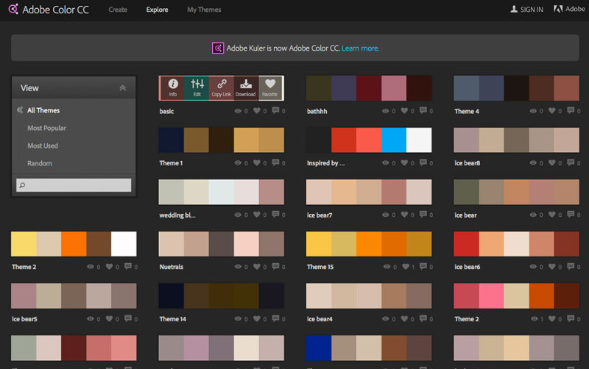Click the heart icon for wedding bl... theme
Image resolution: width=589 pixels, height=369 pixels.
(256, 215)
